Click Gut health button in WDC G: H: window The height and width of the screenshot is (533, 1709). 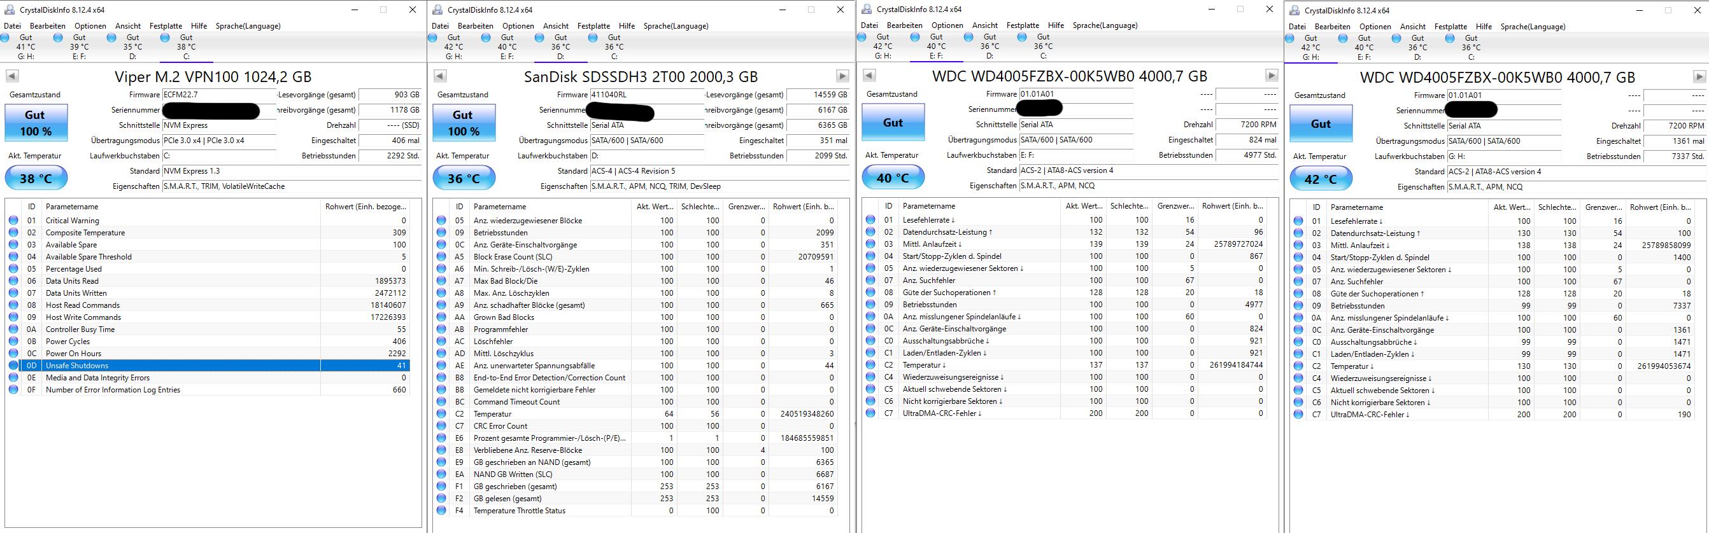[1321, 123]
